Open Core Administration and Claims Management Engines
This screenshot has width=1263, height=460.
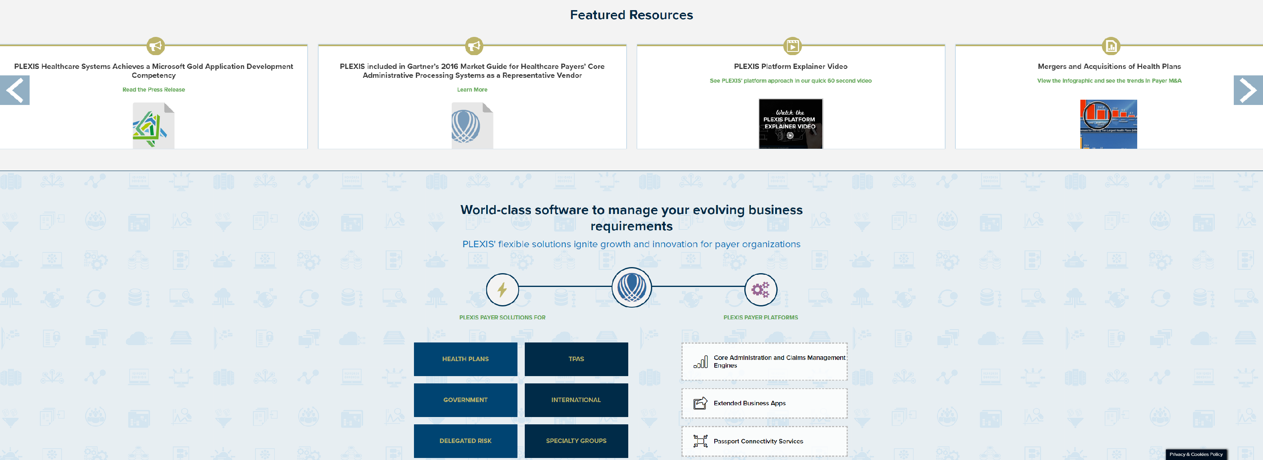[x=764, y=362]
